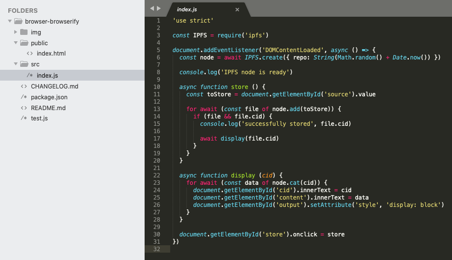
Task: Click the public folder icon
Action: point(24,43)
